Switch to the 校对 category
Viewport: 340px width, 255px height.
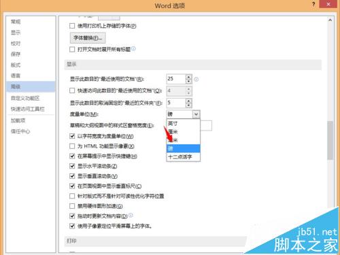point(31,44)
